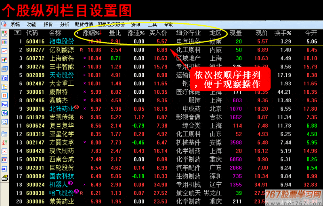This screenshot has width=323, height=206.
Task: Click the 现价 column header
Action: pos(262,33)
